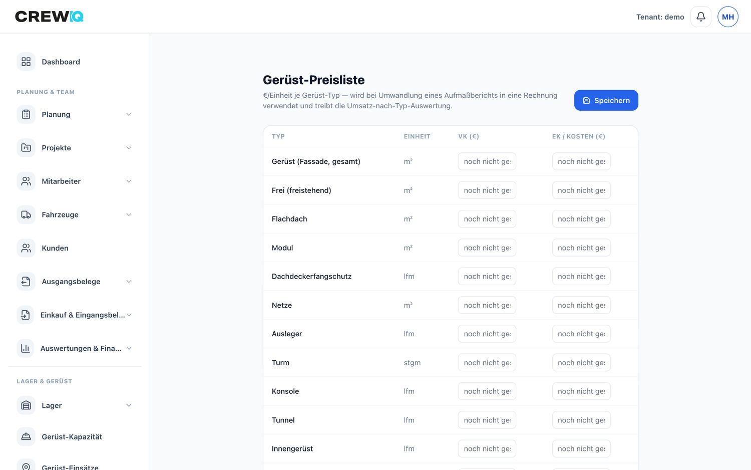Click the VK price field for Flachdach

(487, 219)
